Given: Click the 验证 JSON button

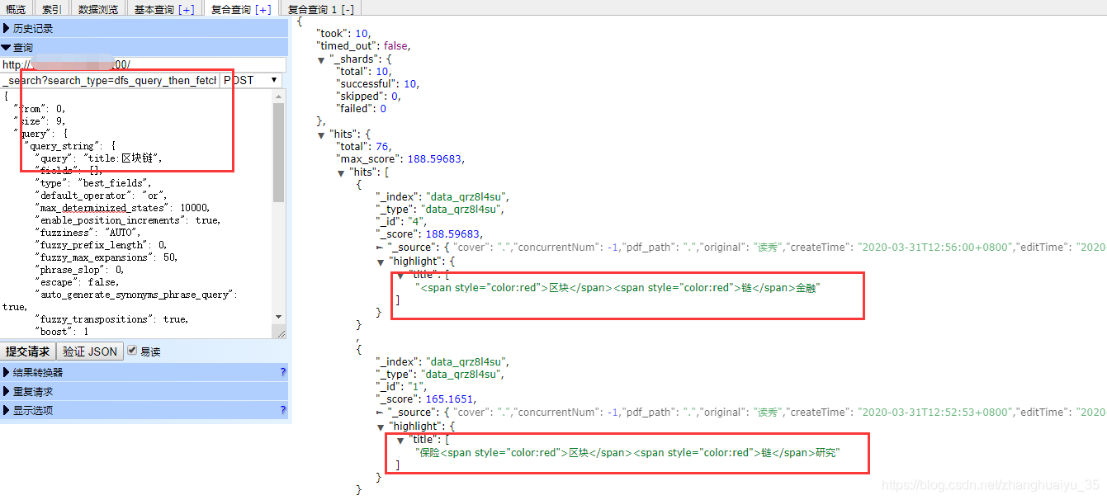Looking at the screenshot, I should click(x=90, y=351).
